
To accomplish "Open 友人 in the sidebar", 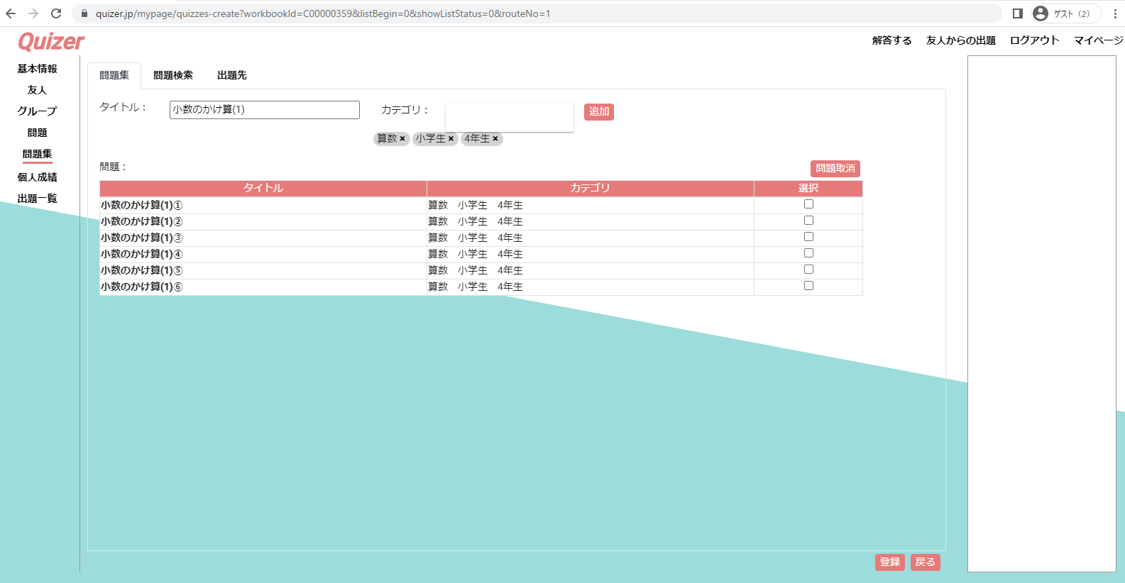I will point(38,90).
